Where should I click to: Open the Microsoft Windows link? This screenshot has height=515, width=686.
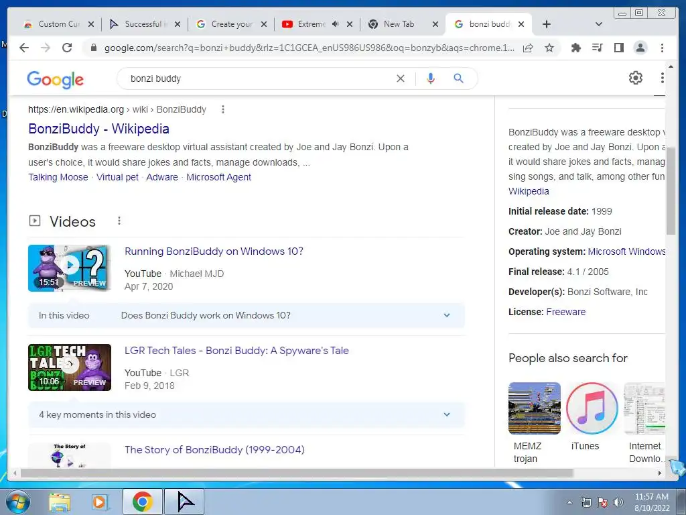[626, 252]
